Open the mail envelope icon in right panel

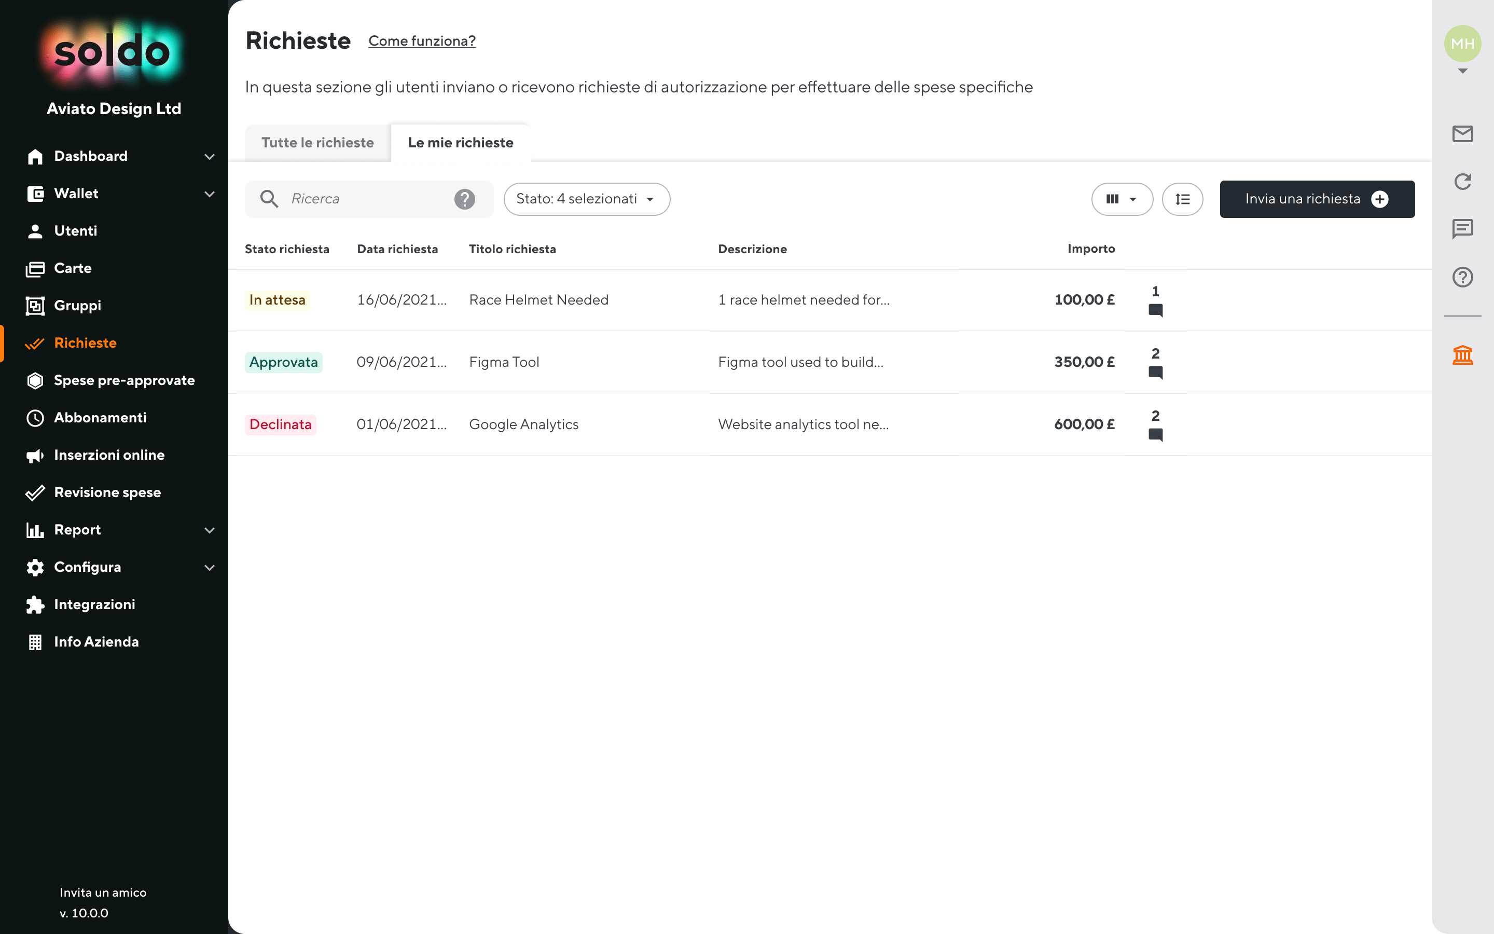pos(1462,133)
